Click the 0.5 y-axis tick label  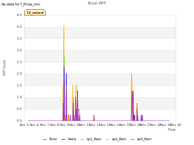[19, 109]
